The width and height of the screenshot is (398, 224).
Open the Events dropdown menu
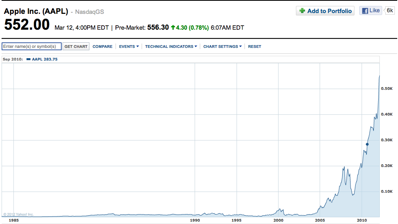click(x=129, y=46)
